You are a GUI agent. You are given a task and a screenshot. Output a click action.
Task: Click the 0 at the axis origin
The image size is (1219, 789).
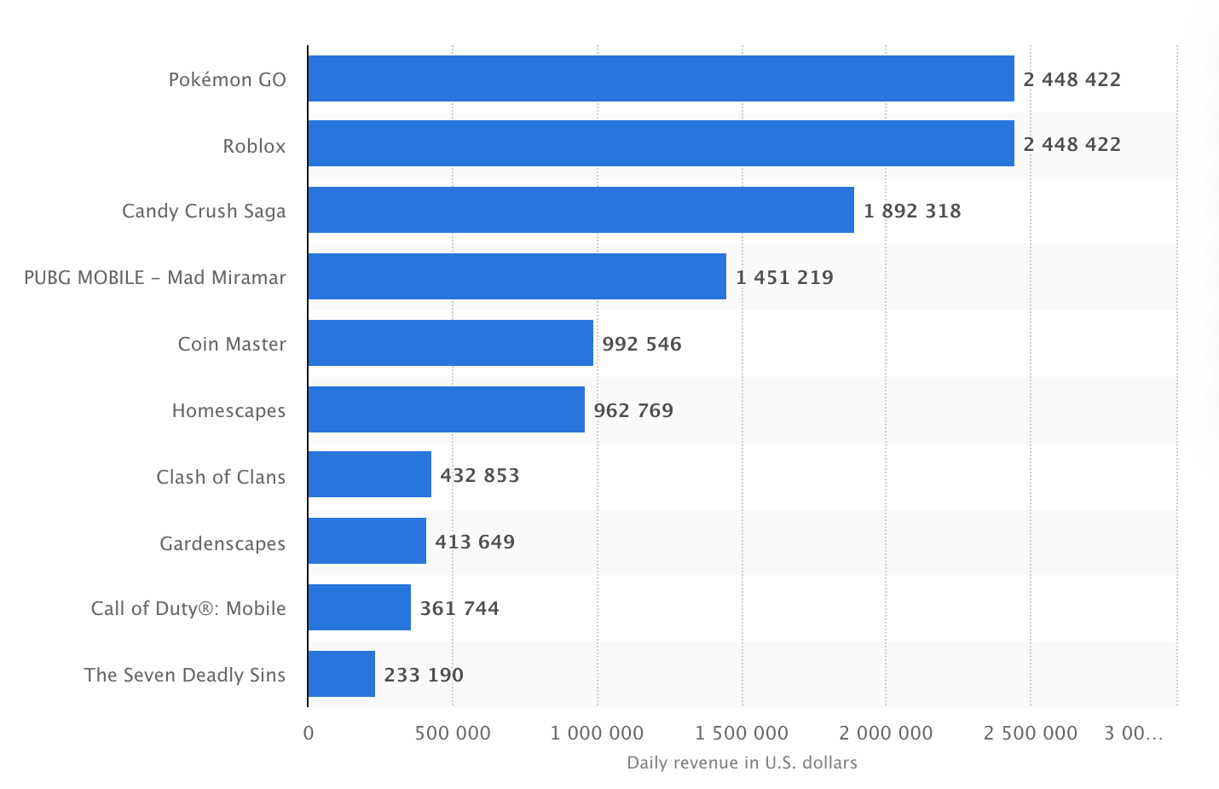pos(309,732)
